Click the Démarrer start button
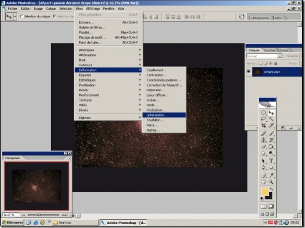The height and width of the screenshot is (228, 305). click(x=12, y=223)
